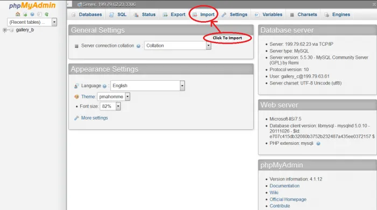The image size is (377, 210).
Task: Click the 'Microsoft-IIS/7.5' text
Action: pos(285,119)
